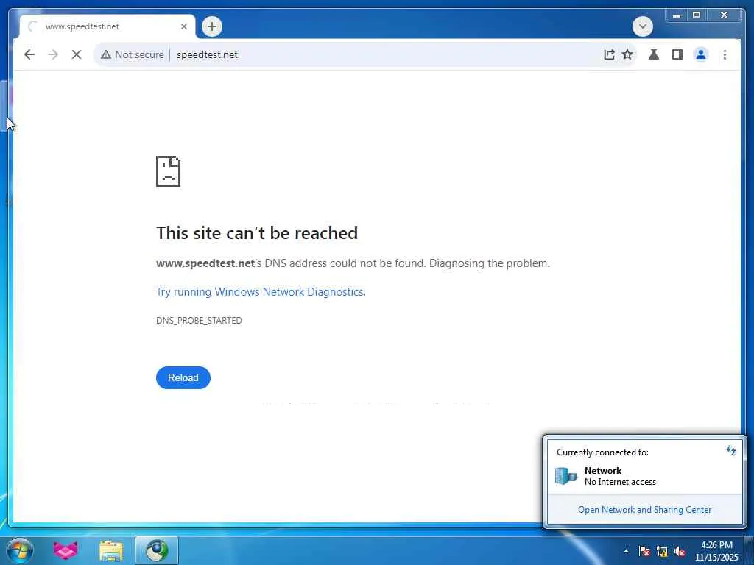Open a new tab with plus button
This screenshot has width=754, height=565.
pos(212,26)
